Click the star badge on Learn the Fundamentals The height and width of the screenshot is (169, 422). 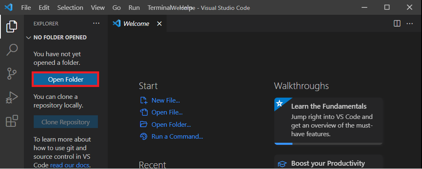(280, 103)
